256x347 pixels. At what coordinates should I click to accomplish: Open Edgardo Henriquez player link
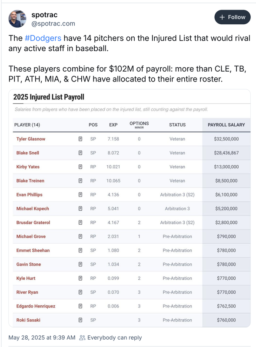pyautogui.click(x=36, y=306)
